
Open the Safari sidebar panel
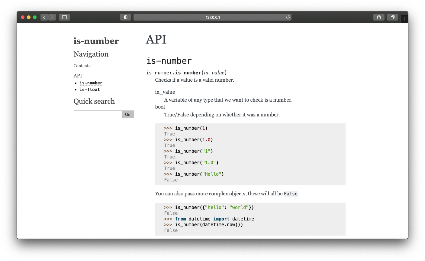click(64, 17)
